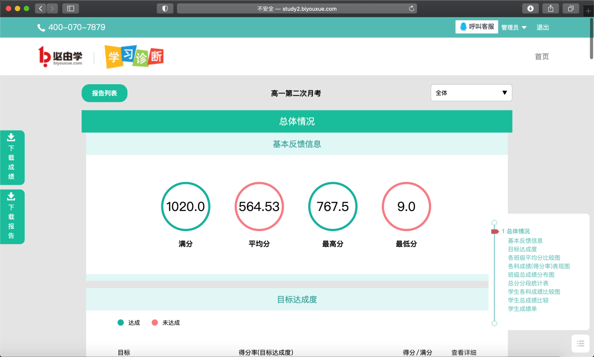This screenshot has width=594, height=357.
Task: Open the 首页 navigation item
Action: click(x=542, y=57)
